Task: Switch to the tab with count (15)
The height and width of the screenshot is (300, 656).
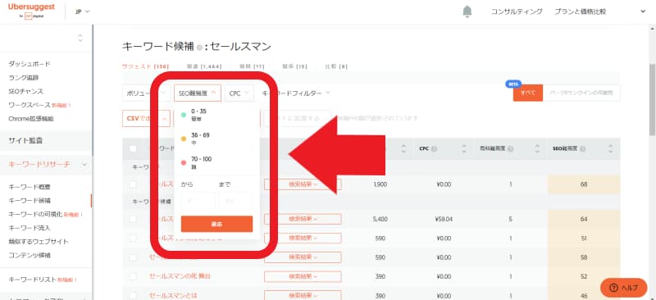Action: (294, 66)
